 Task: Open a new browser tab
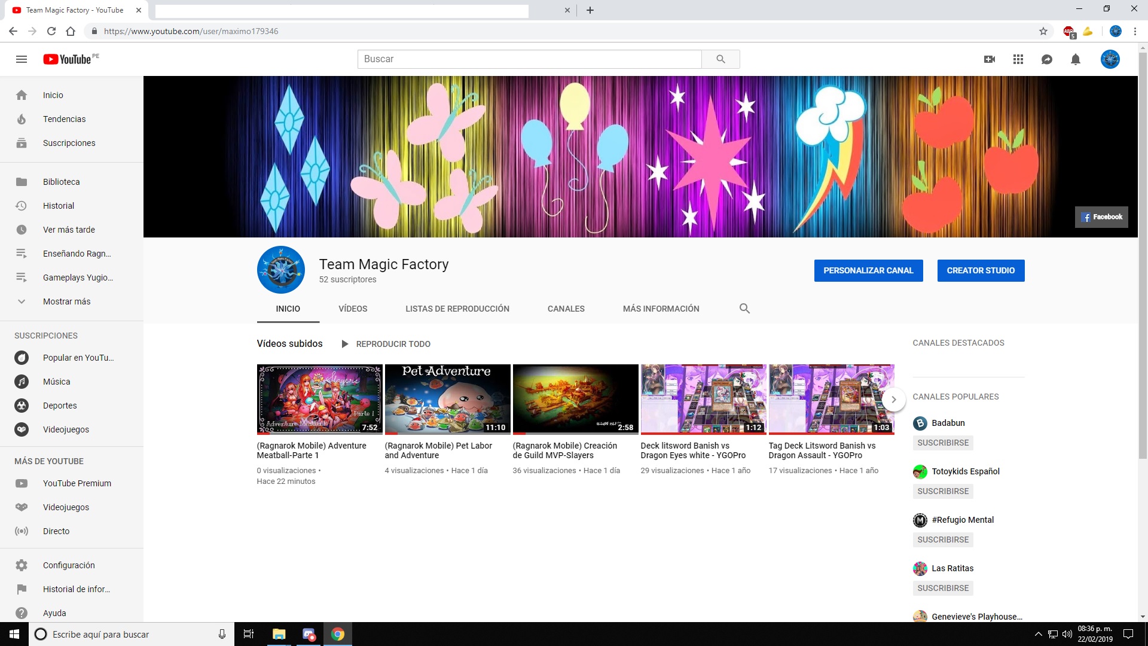pyautogui.click(x=590, y=10)
